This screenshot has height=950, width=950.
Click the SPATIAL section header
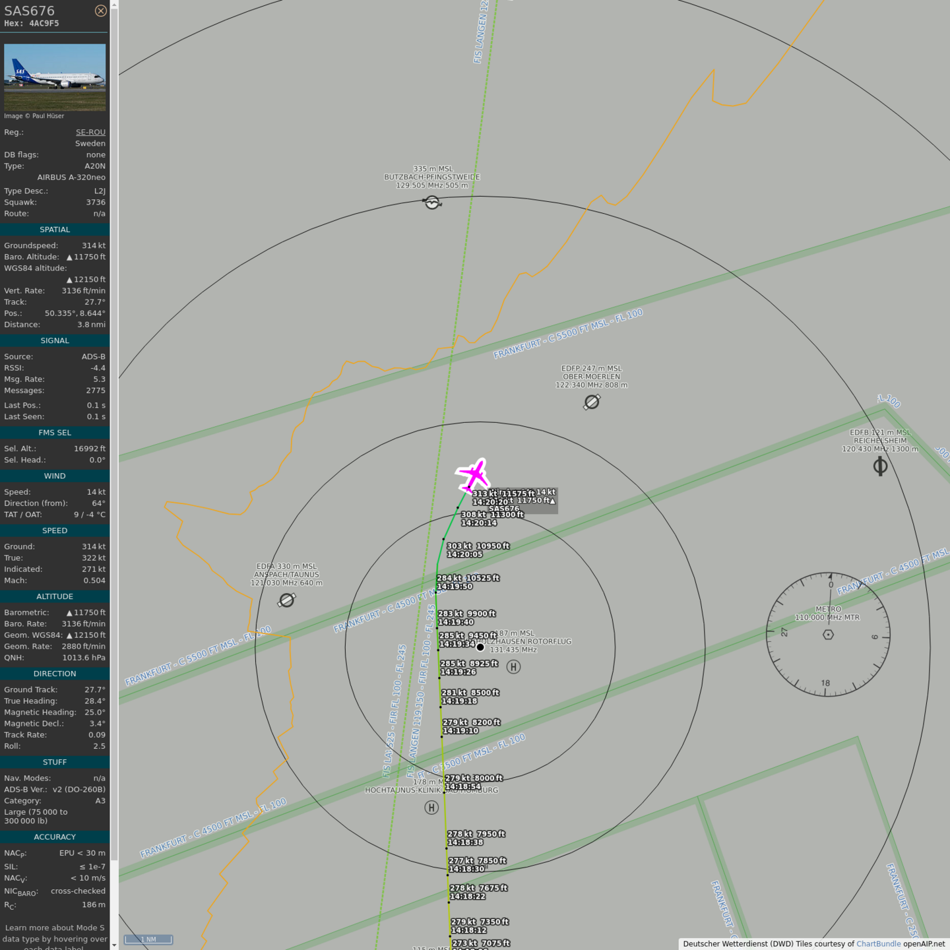(55, 230)
